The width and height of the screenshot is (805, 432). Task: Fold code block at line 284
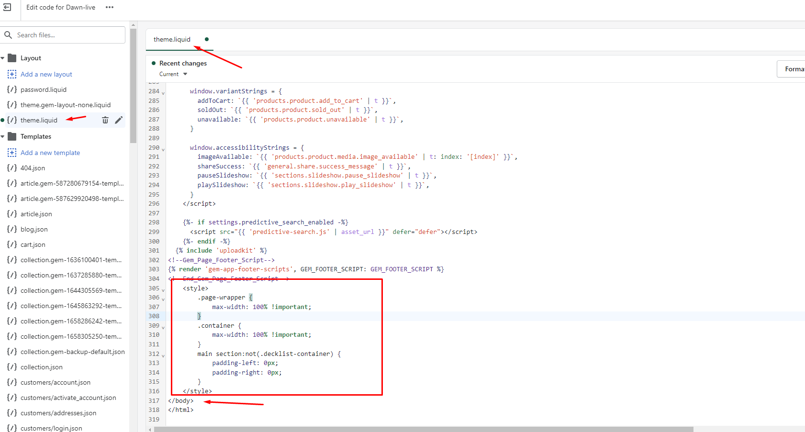tap(163, 93)
